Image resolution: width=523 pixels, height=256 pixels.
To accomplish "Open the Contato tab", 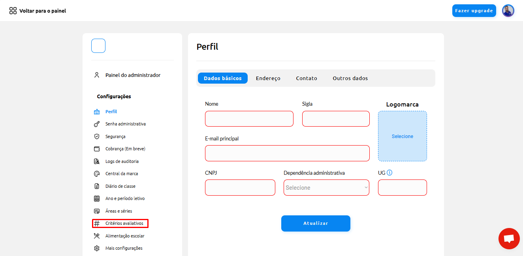I will pyautogui.click(x=307, y=78).
